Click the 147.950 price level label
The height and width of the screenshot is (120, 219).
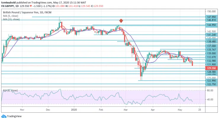pos(211,17)
